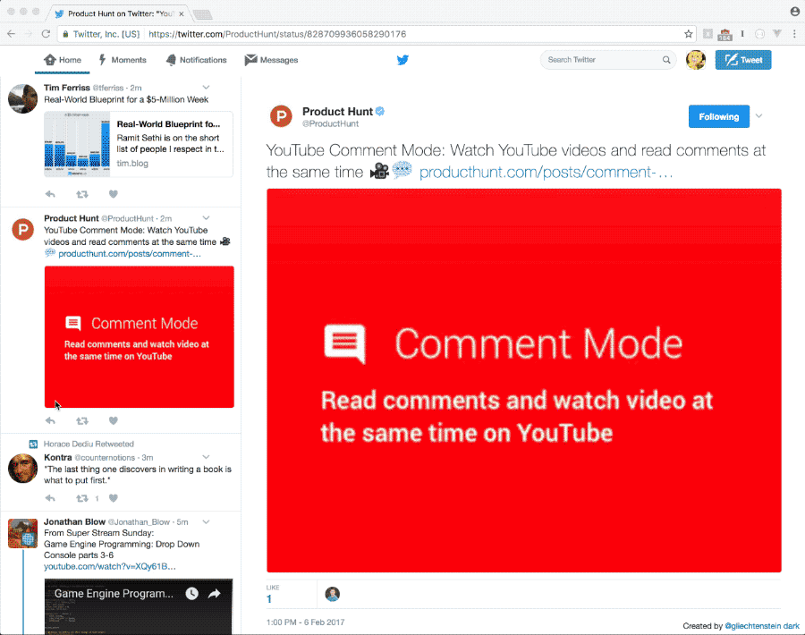The image size is (805, 635).
Task: Reply to the Product Hunt timeline tweet
Action: pyautogui.click(x=50, y=421)
